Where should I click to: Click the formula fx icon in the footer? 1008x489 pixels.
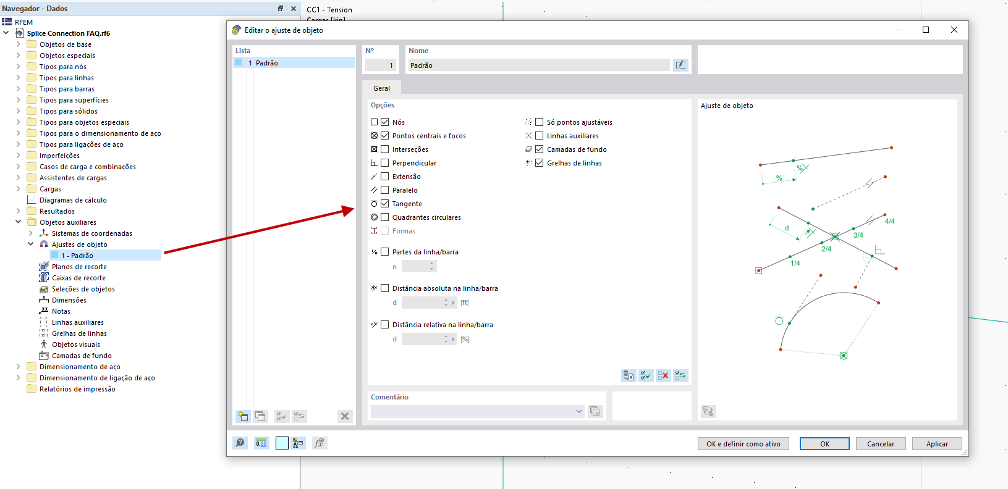pos(319,443)
